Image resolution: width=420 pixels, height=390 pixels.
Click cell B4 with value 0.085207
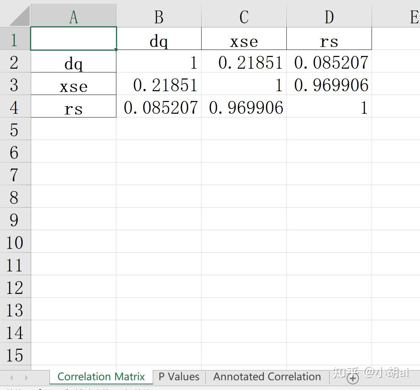(159, 106)
